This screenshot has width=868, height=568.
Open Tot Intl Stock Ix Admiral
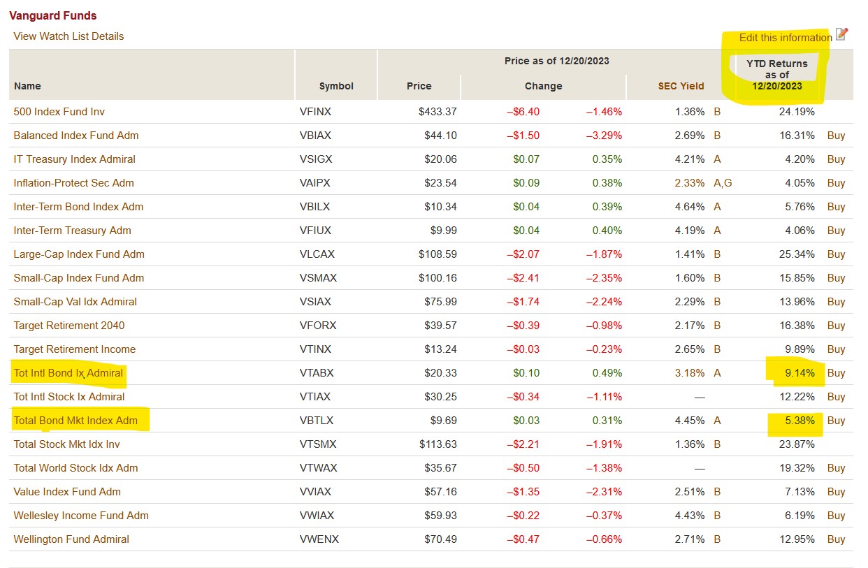click(69, 397)
